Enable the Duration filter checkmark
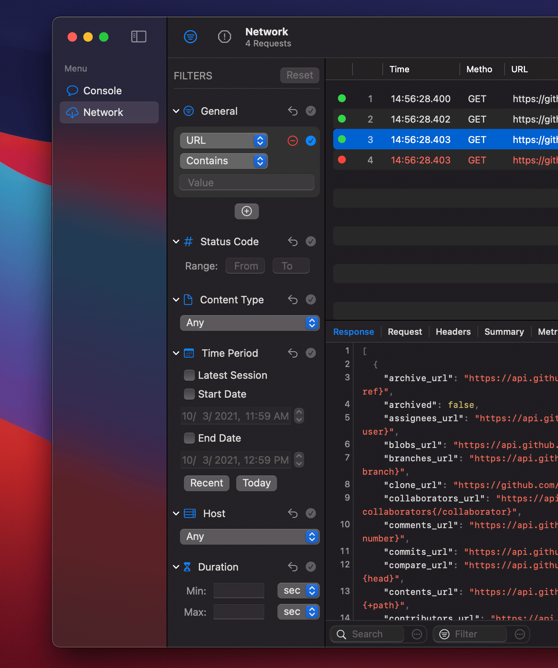Screen dimensions: 558x668 tap(311, 567)
